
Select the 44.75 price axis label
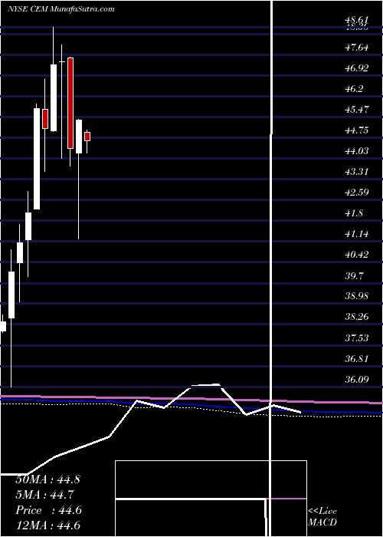[356, 130]
